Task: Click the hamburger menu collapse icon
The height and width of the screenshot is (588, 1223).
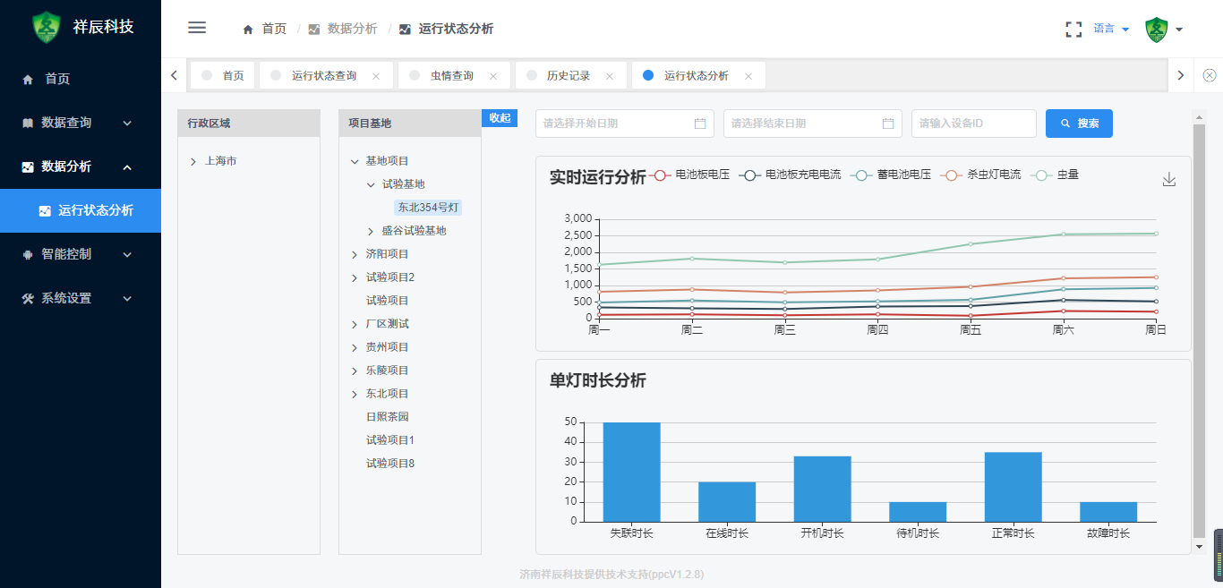Action: tap(197, 28)
